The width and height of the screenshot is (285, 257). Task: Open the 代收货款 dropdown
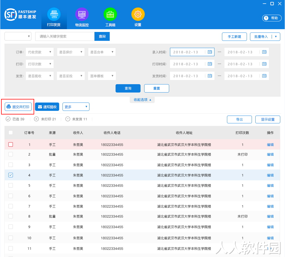tap(40, 52)
